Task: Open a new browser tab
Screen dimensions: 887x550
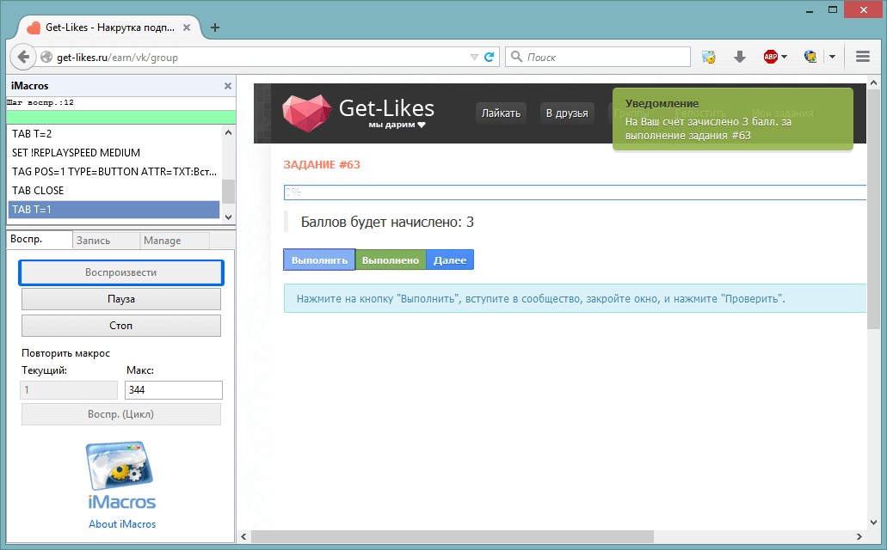Action: pyautogui.click(x=215, y=27)
